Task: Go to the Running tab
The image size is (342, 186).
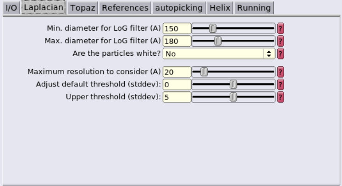Action: [254, 8]
